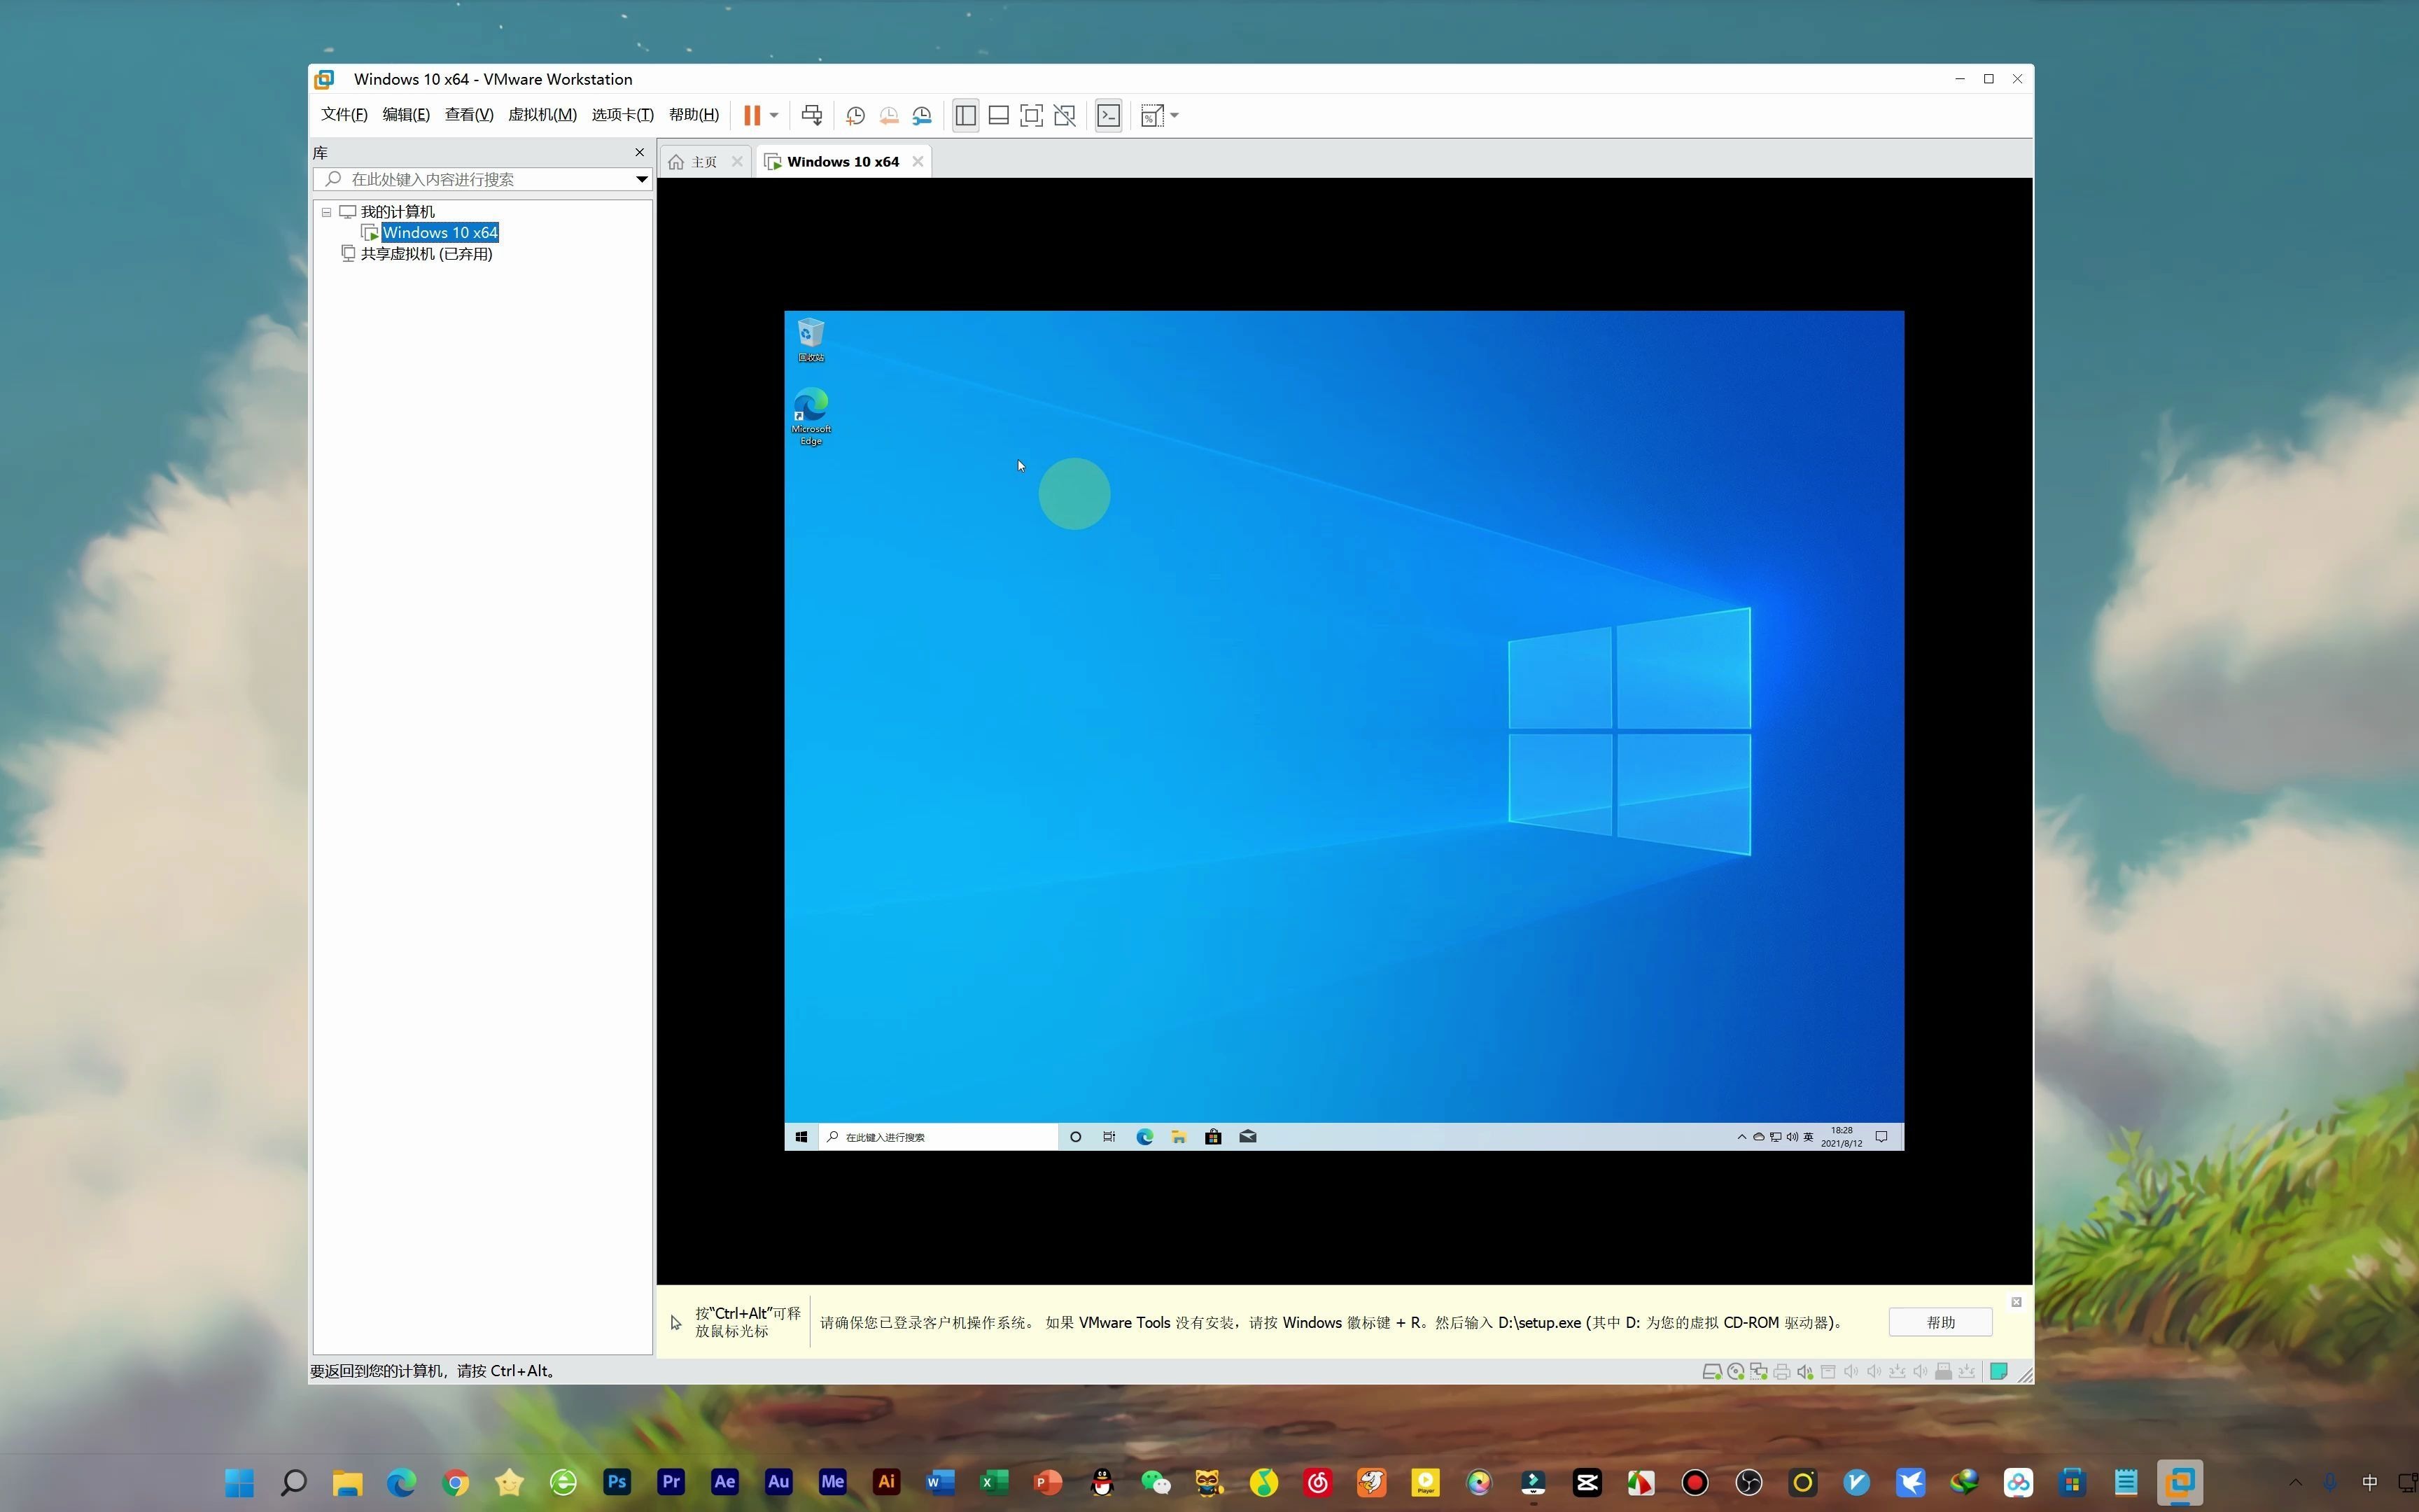2419x1512 pixels.
Task: Expand hidden icons in the host system tray
Action: pyautogui.click(x=2296, y=1482)
